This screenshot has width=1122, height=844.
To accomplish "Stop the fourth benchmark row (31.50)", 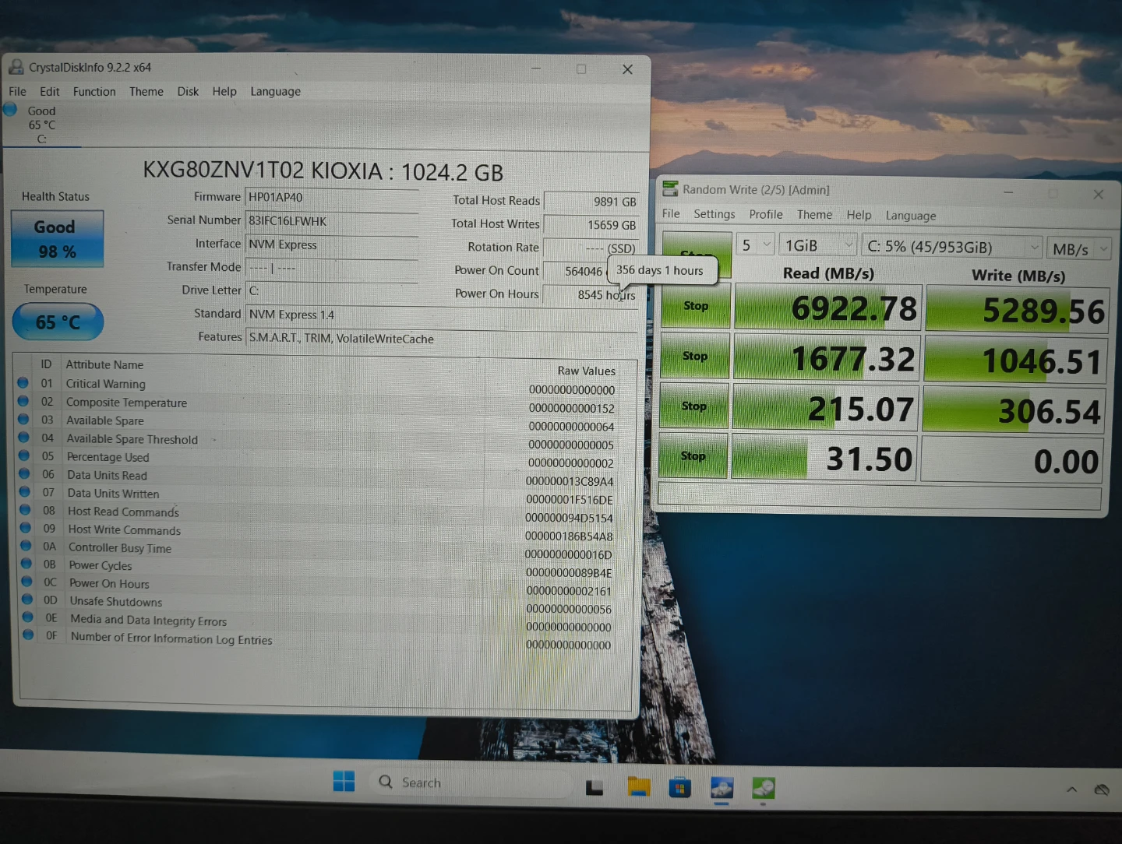I will point(693,455).
